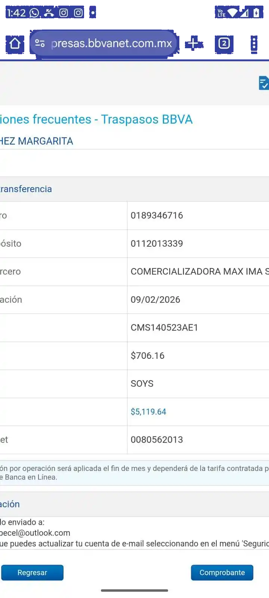The image size is (269, 598).
Task: Tap the blue checklist document icon
Action: point(264,83)
